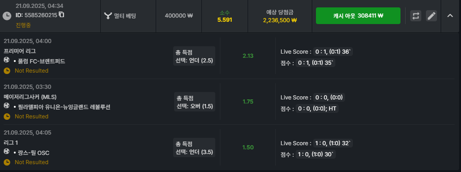Click the clock status icon beside bet date
The height and width of the screenshot is (172, 461).
pyautogui.click(x=7, y=16)
